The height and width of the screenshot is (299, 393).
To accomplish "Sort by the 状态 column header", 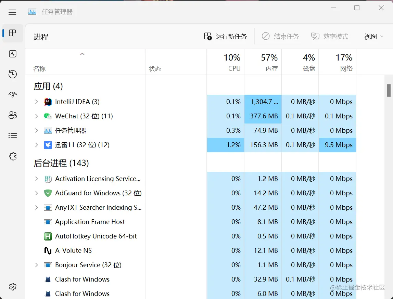I will [176, 62].
